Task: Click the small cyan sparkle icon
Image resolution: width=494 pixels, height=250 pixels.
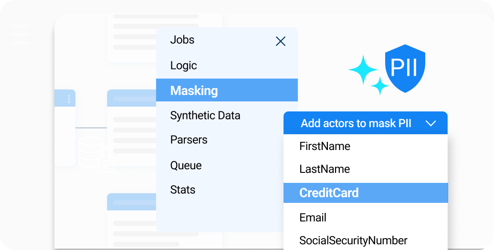Action: (380, 86)
